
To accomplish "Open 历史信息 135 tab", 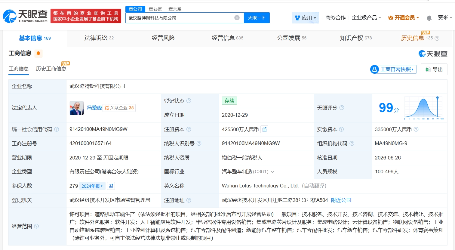I will pyautogui.click(x=417, y=38).
